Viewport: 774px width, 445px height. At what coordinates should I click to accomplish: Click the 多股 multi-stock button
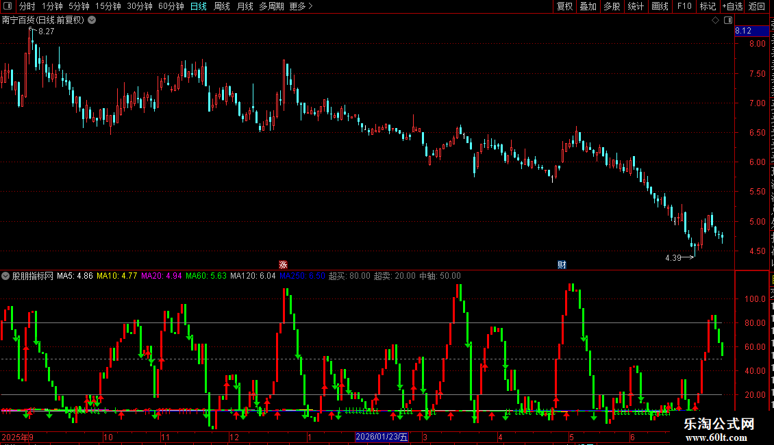(x=612, y=6)
